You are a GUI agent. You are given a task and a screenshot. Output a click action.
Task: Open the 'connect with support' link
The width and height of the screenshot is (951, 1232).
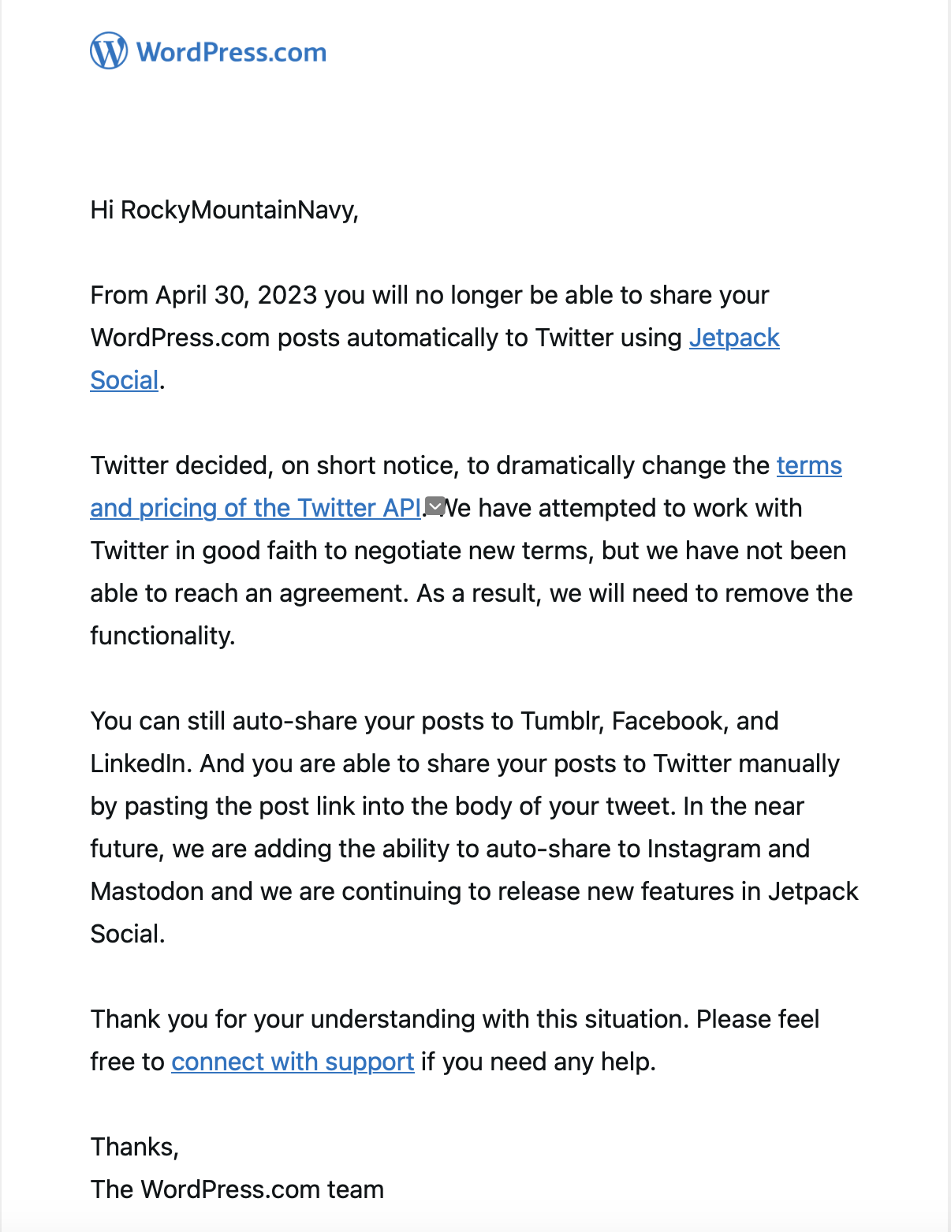point(293,1062)
